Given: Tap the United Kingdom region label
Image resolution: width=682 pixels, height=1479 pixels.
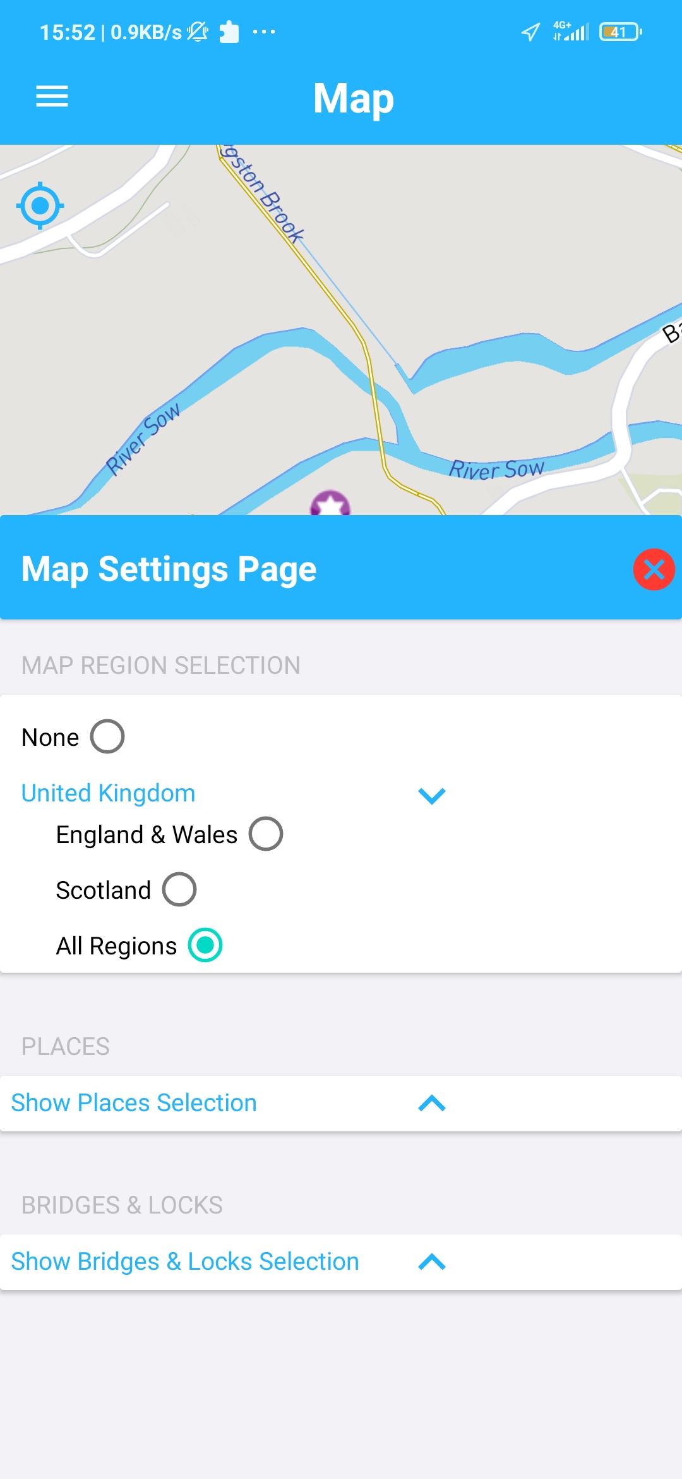Looking at the screenshot, I should (x=108, y=793).
